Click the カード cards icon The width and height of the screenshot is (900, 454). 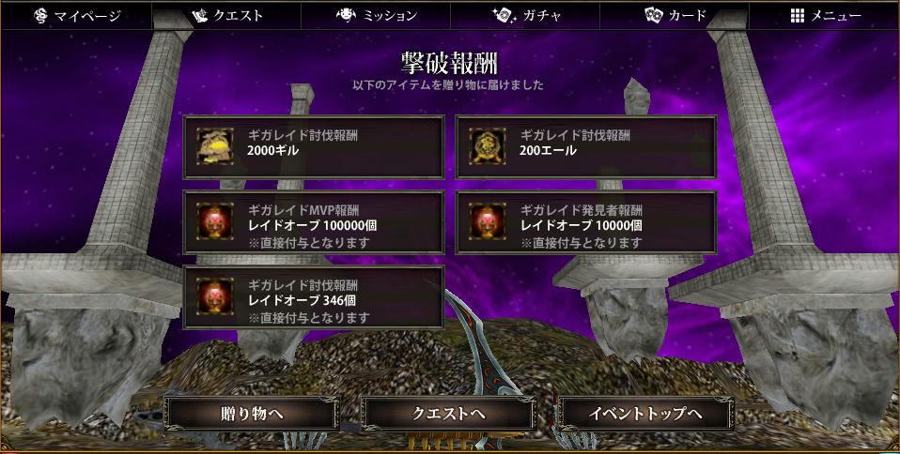coord(653,15)
